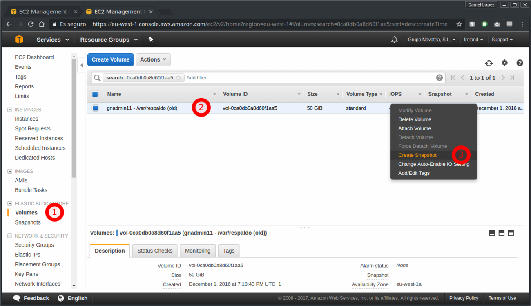
Task: Uncheck the gnadmin11 volume row checkbox
Action: (x=95, y=108)
